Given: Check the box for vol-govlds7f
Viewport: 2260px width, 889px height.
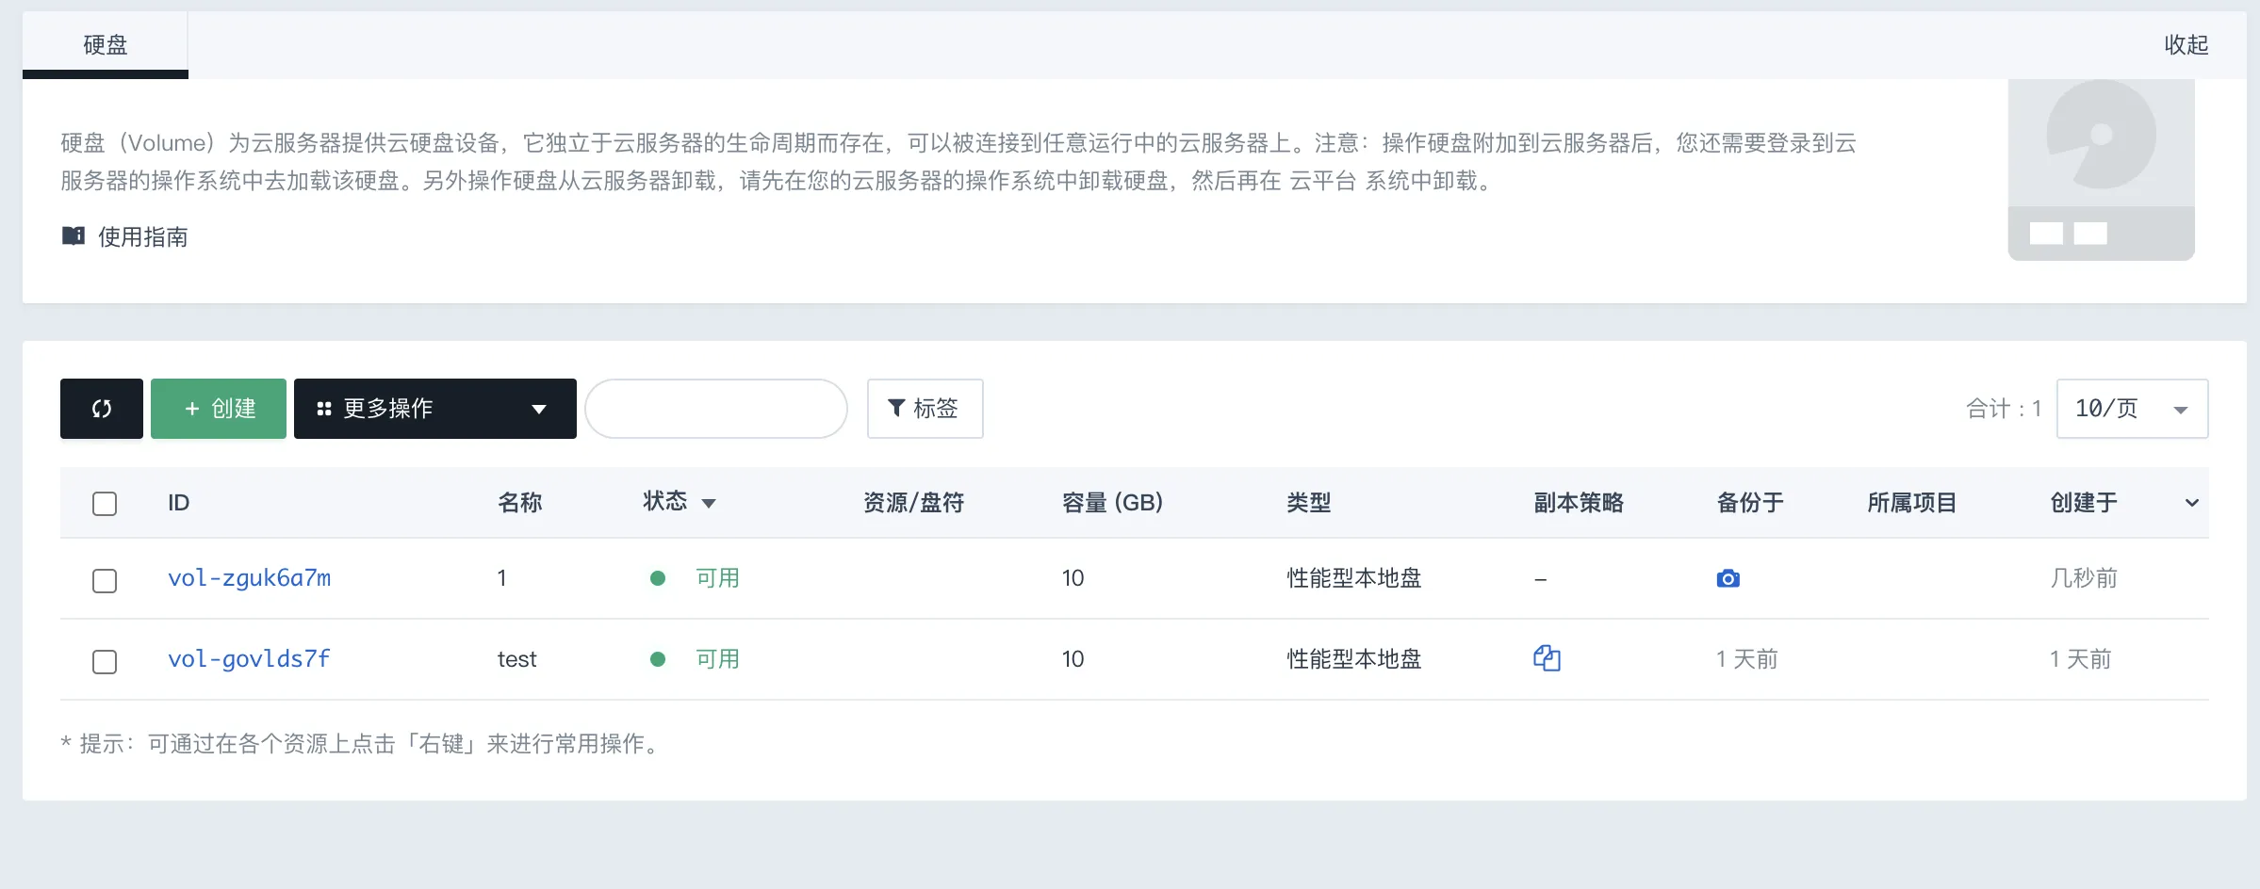Looking at the screenshot, I should 105,661.
